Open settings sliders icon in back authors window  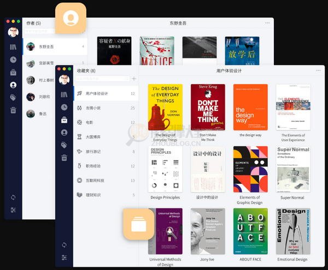(13, 210)
